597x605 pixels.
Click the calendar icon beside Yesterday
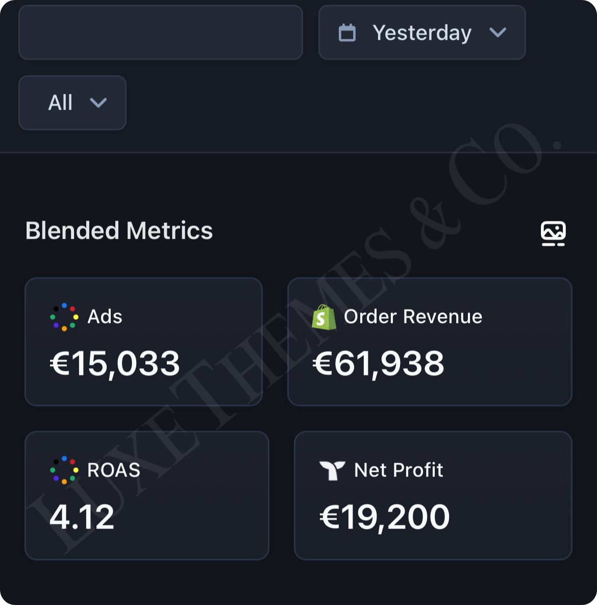point(347,33)
